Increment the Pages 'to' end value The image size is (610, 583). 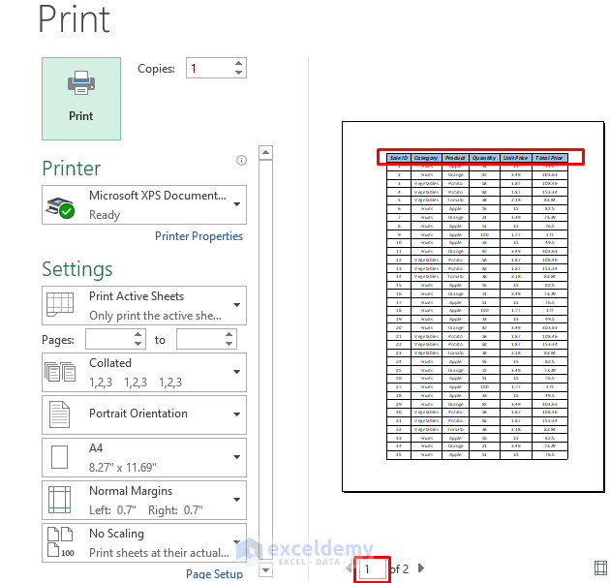pos(229,335)
